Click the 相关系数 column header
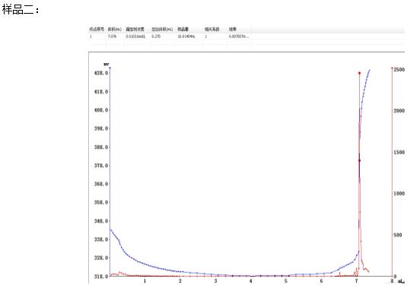The height and width of the screenshot is (288, 410). pyautogui.click(x=211, y=29)
